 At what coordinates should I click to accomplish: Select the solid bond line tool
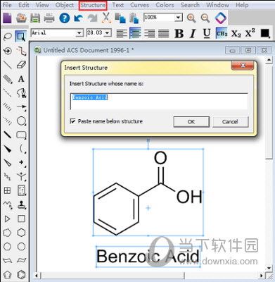(7, 65)
